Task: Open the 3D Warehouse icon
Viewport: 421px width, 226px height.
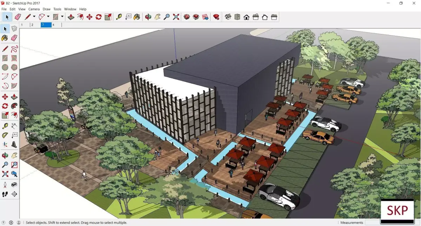Action: tap(187, 17)
